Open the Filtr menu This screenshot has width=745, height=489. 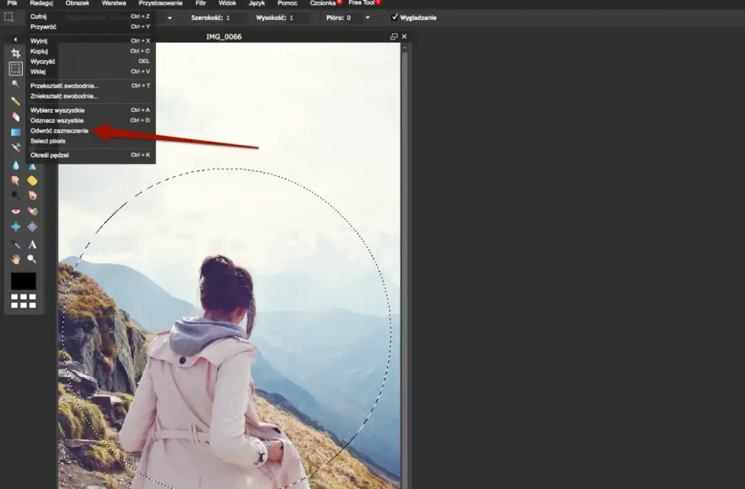pyautogui.click(x=201, y=3)
